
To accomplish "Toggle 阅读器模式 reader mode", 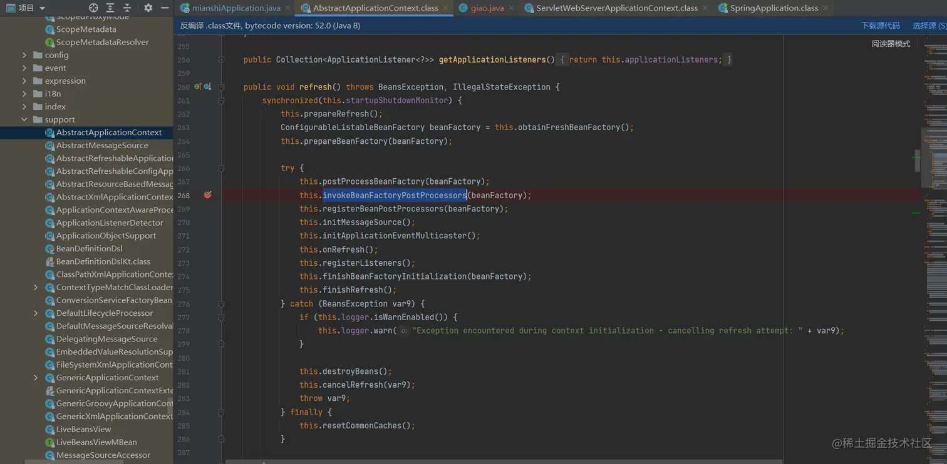I will coord(891,44).
